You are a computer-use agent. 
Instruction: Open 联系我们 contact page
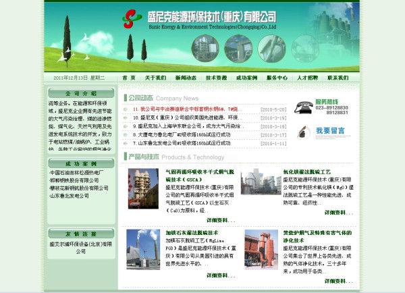point(338,78)
